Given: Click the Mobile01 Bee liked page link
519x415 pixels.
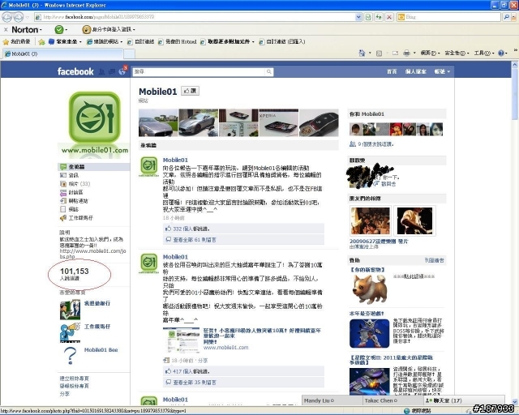Looking at the screenshot, I should coord(101,350).
